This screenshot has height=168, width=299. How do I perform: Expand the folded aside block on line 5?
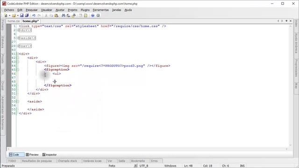tap(18, 38)
